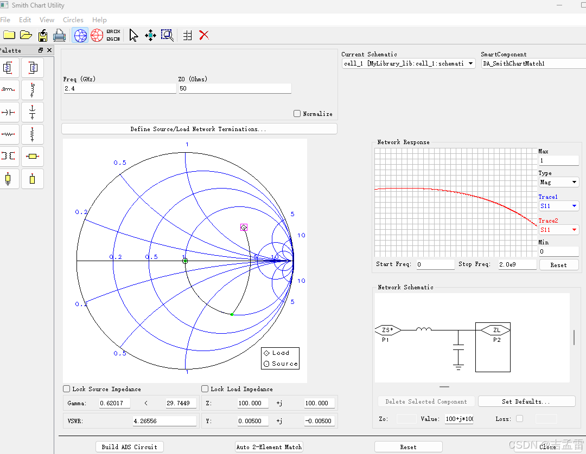This screenshot has width=586, height=454.
Task: Click the red X delete toolbar icon
Action: tap(204, 35)
